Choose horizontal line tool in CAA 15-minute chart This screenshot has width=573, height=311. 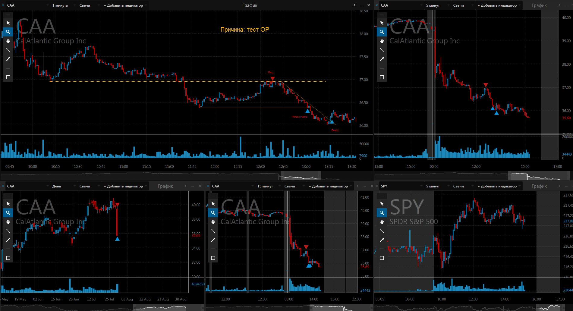(213, 249)
